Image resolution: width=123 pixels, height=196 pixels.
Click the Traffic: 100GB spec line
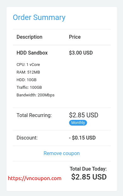29,87
